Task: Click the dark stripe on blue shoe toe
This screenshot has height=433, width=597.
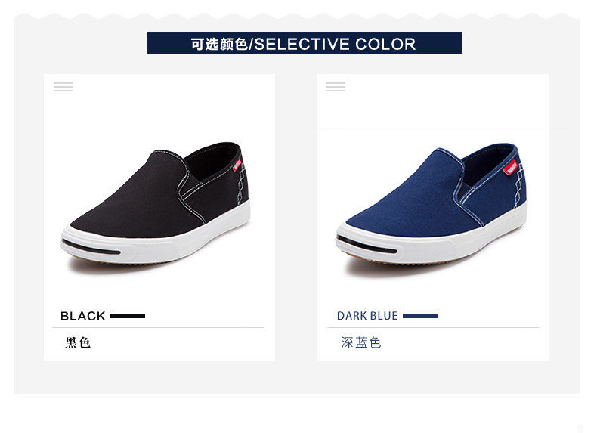Action: (367, 245)
